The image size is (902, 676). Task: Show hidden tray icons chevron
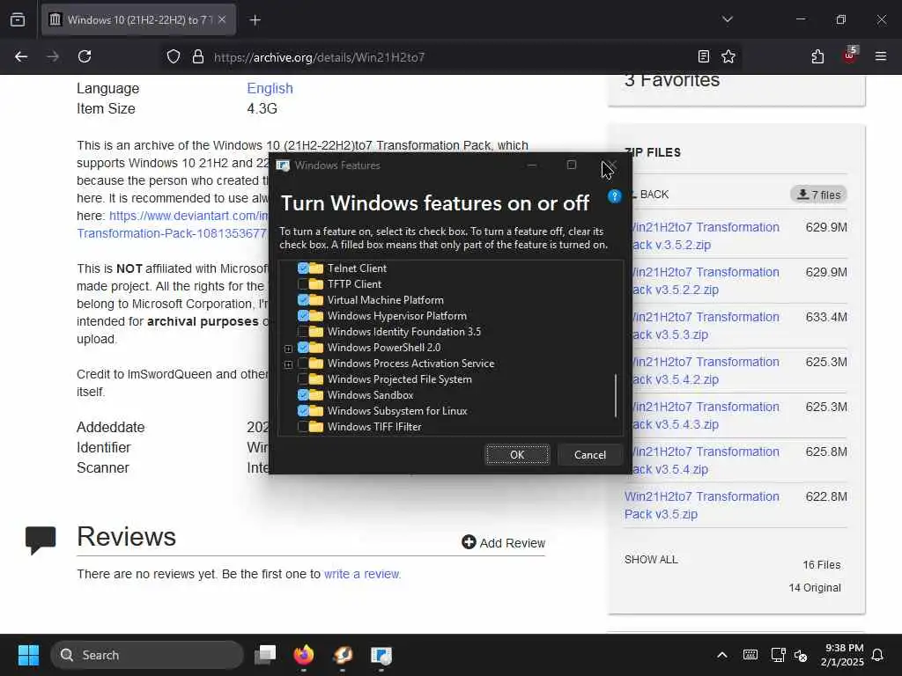coord(722,655)
